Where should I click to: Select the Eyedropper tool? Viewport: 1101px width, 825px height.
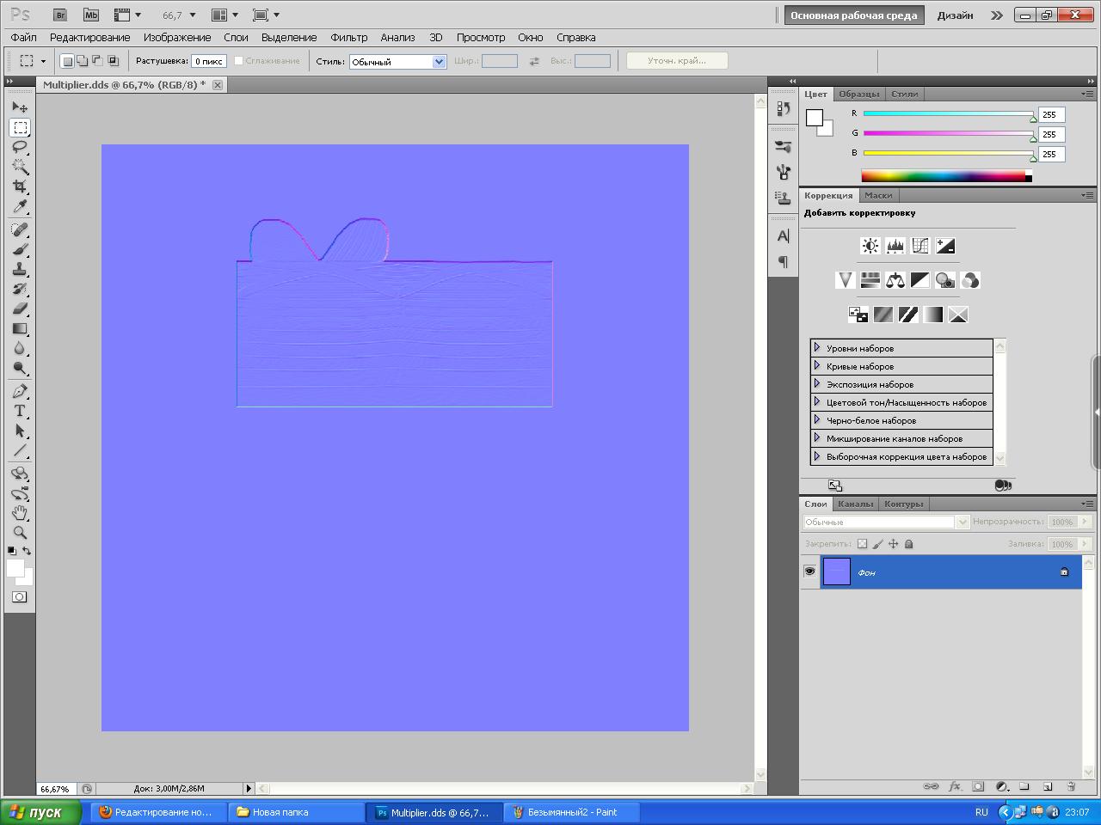pyautogui.click(x=20, y=206)
